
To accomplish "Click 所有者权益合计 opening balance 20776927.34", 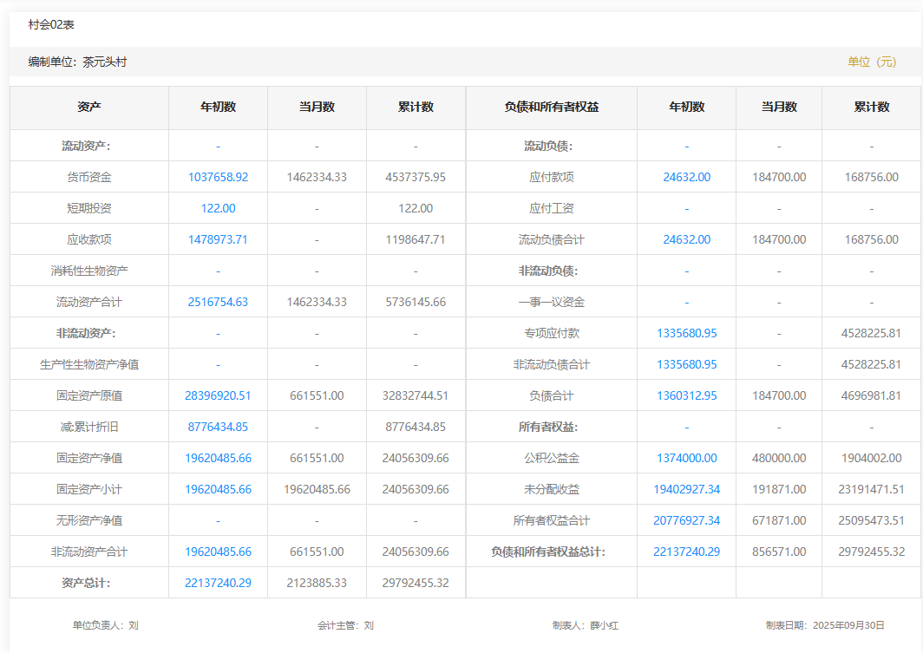I will (686, 520).
